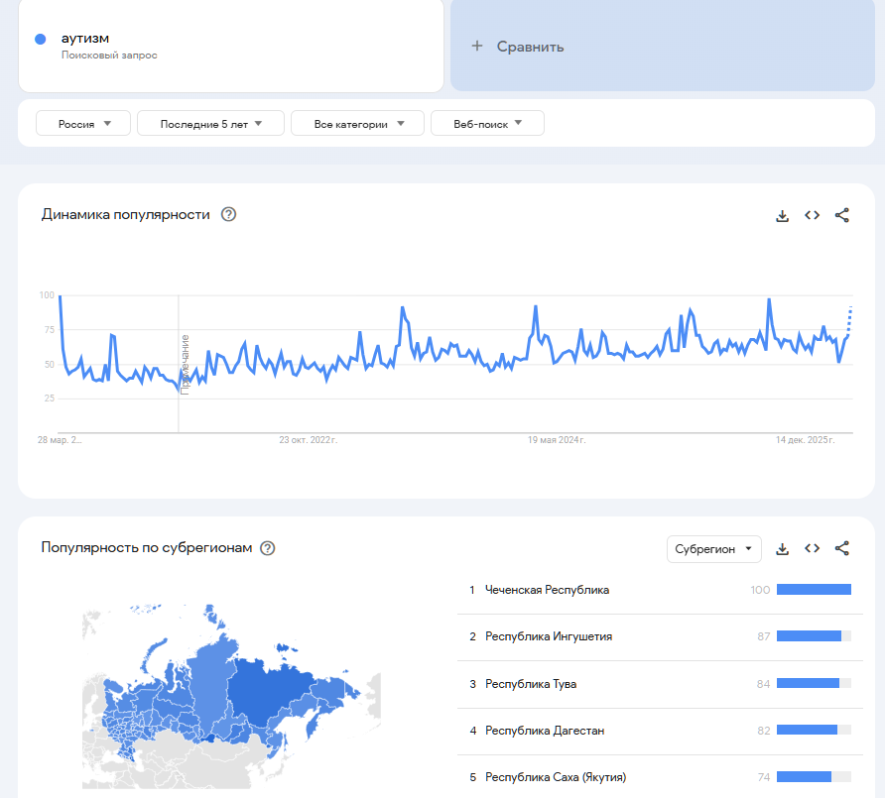This screenshot has width=885, height=798.
Task: Expand the Последние 5 лет time range
Action: pyautogui.click(x=210, y=124)
